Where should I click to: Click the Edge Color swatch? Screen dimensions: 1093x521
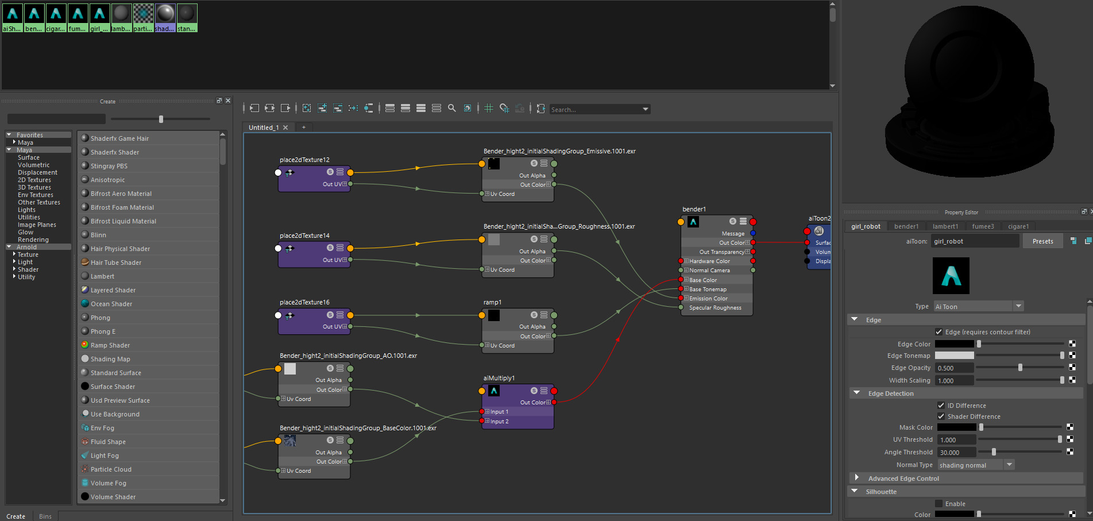(954, 344)
